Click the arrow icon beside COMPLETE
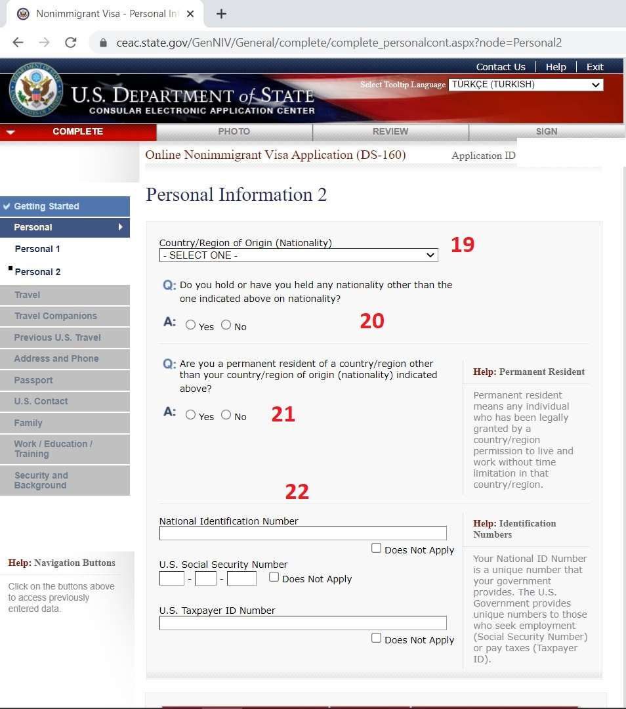 (x=11, y=132)
